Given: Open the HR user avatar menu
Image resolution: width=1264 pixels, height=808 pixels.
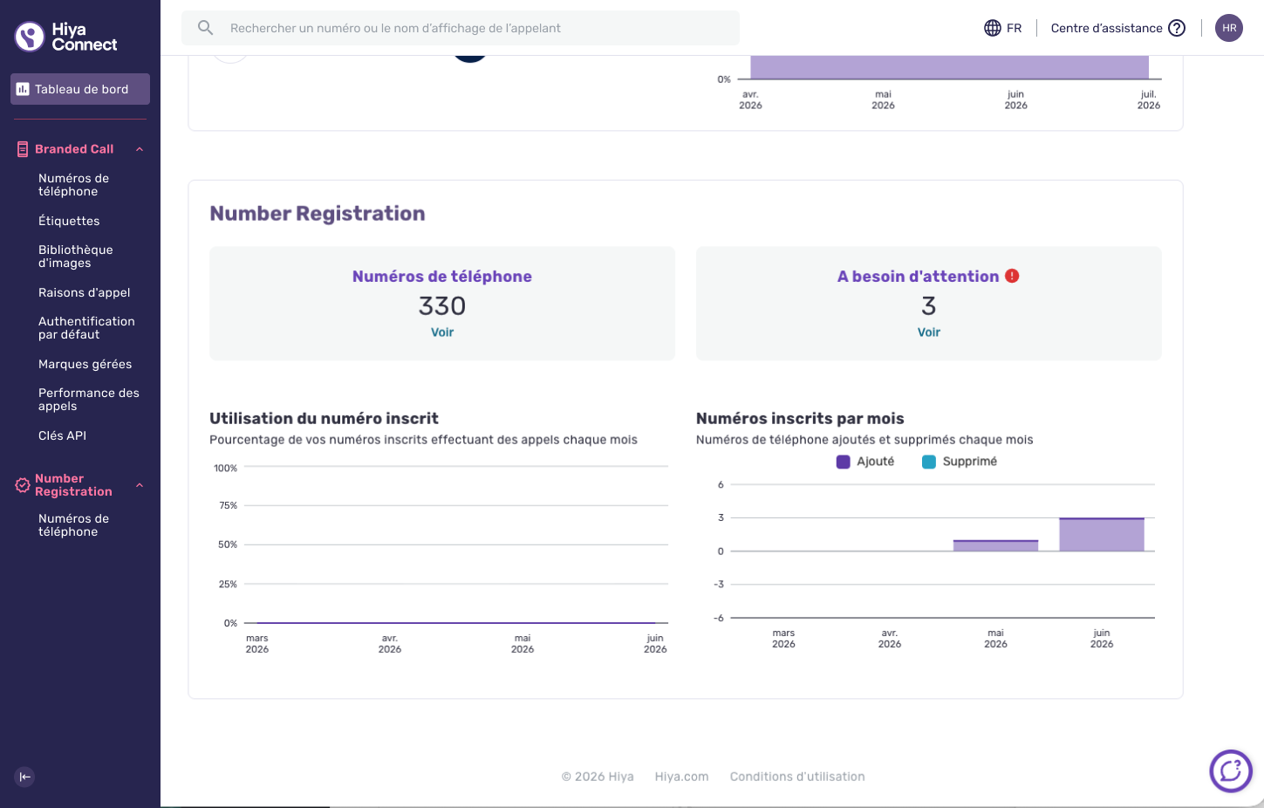Looking at the screenshot, I should click(x=1229, y=28).
